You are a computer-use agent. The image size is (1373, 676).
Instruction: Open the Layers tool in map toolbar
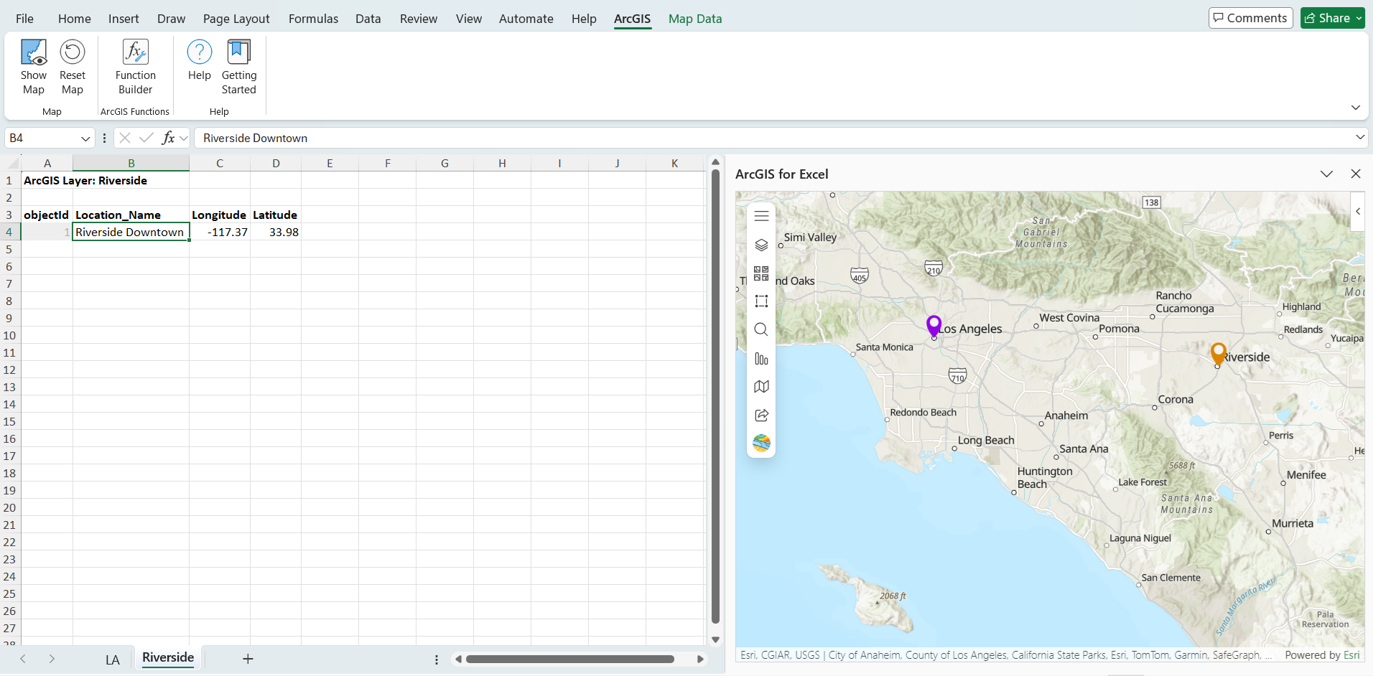[761, 245]
